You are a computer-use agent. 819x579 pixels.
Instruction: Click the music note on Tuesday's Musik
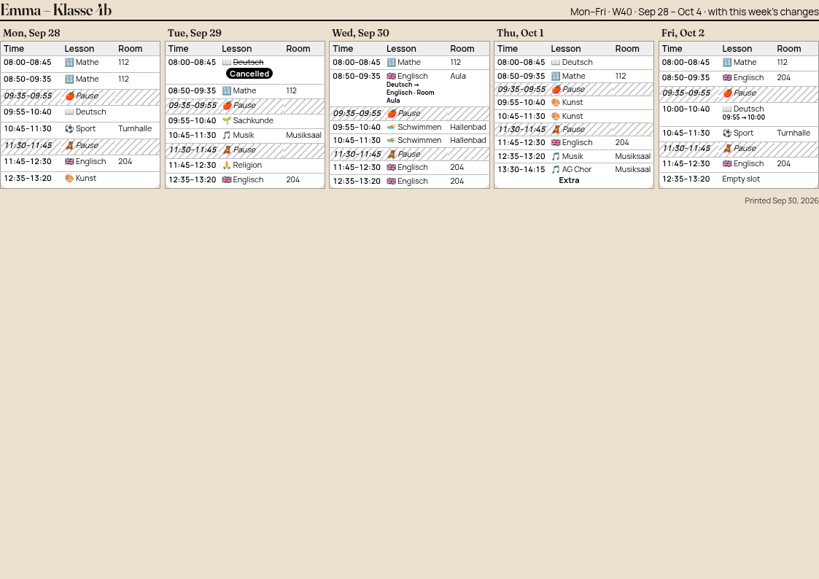227,135
